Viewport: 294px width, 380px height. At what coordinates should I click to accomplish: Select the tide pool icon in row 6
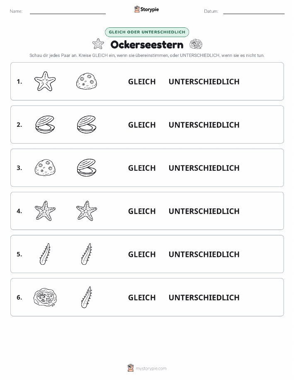[x=45, y=297]
